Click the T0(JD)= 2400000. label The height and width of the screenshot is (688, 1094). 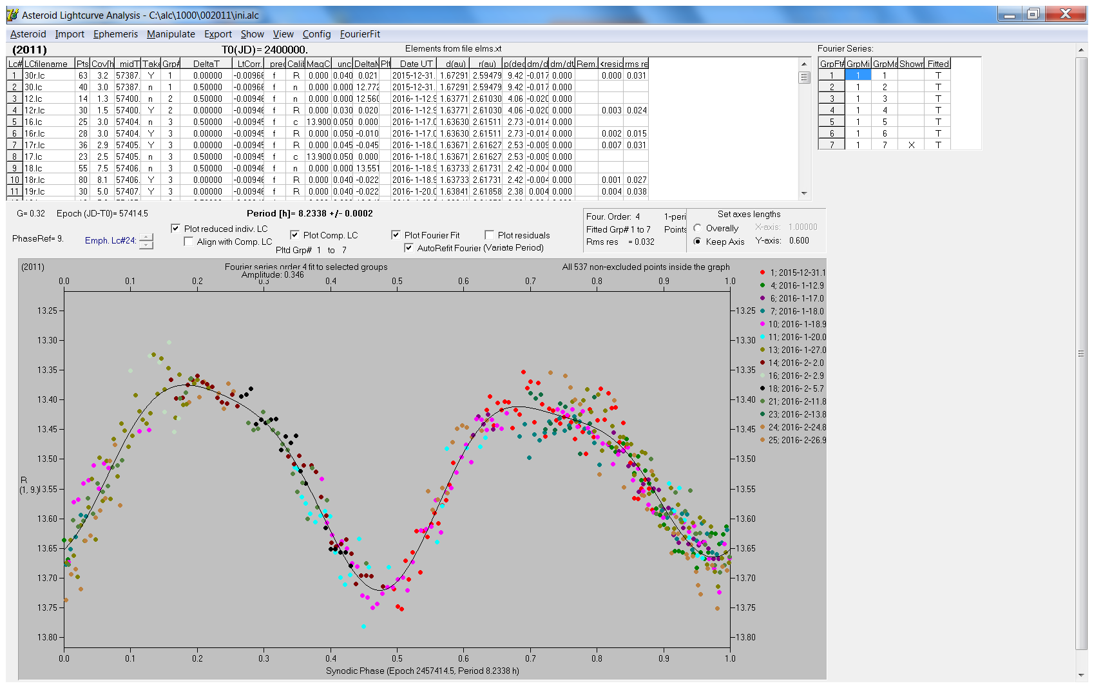click(264, 50)
